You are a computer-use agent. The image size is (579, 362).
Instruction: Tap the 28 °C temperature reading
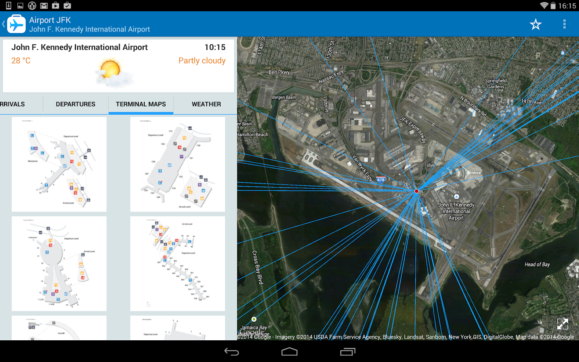pos(21,60)
